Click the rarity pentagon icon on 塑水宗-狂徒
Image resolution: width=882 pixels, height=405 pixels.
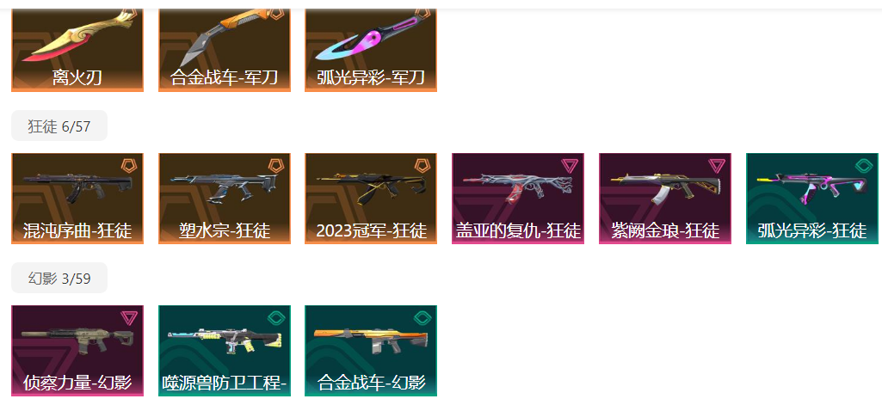(x=275, y=166)
